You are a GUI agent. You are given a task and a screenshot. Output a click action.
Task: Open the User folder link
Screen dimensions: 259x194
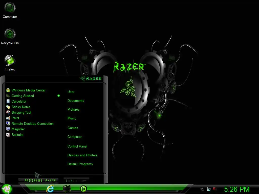pyautogui.click(x=71, y=92)
